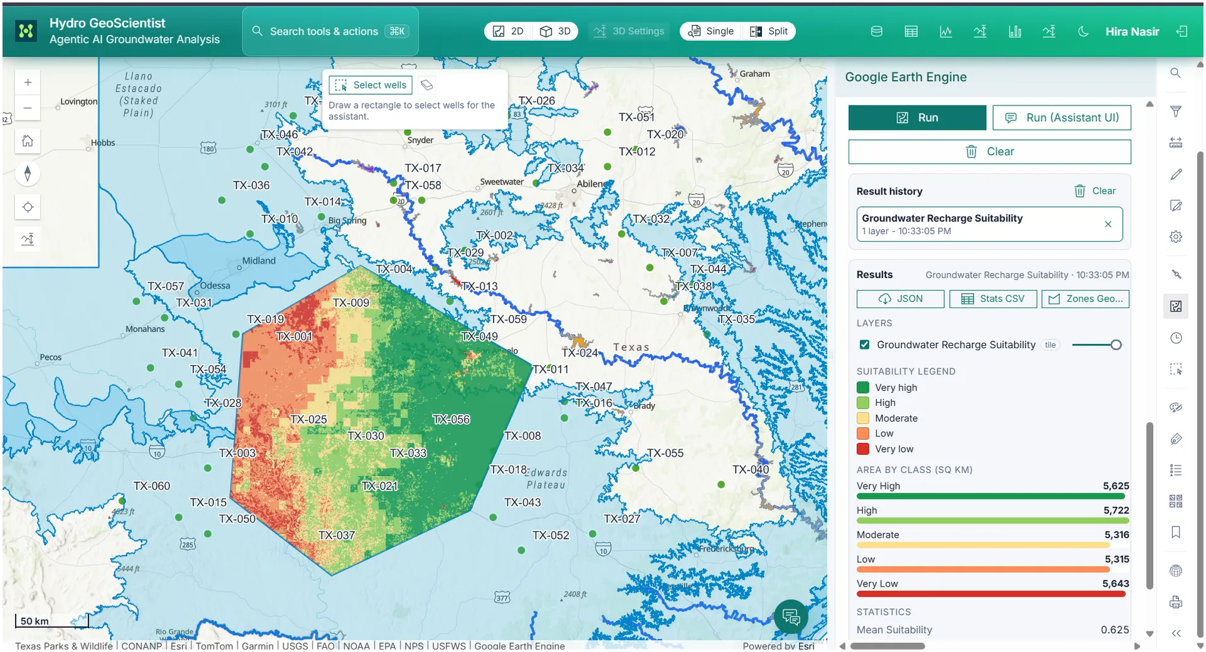Click Select wells button

point(371,85)
